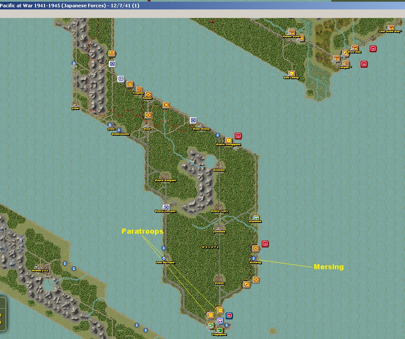
Task: Click the Pacific at War window title bar
Action: (202, 6)
